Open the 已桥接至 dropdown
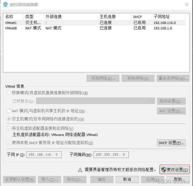The height and width of the screenshot is (186, 193). click(96, 101)
